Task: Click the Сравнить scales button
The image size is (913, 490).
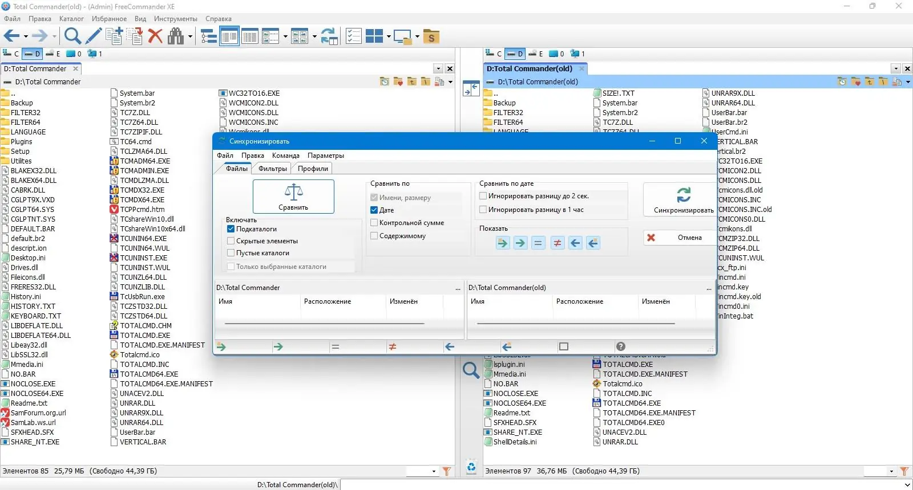Action: 293,197
